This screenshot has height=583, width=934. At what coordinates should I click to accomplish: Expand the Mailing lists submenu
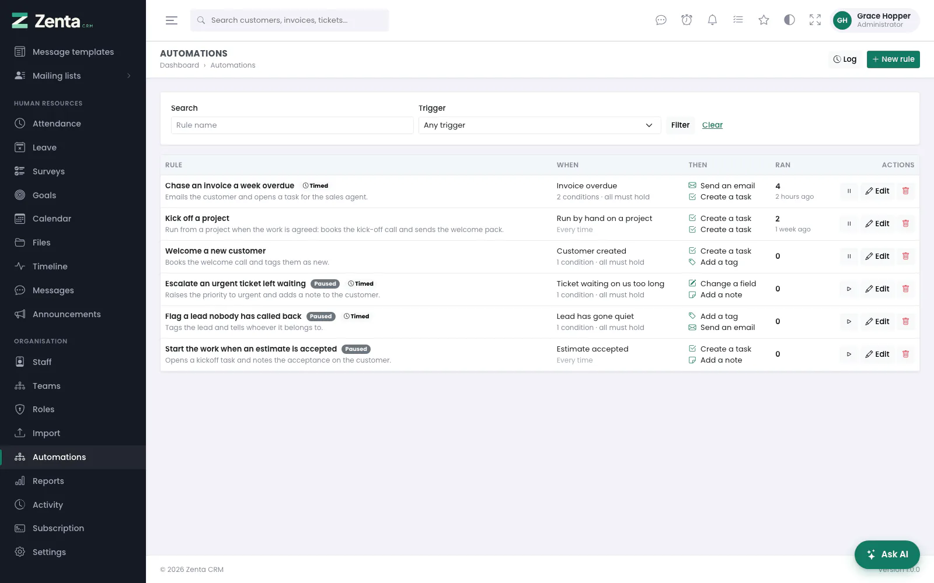tap(73, 76)
